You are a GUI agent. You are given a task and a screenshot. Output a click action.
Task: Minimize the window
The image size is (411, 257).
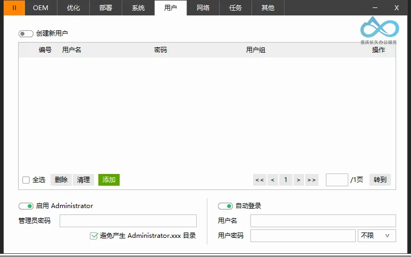pos(375,8)
